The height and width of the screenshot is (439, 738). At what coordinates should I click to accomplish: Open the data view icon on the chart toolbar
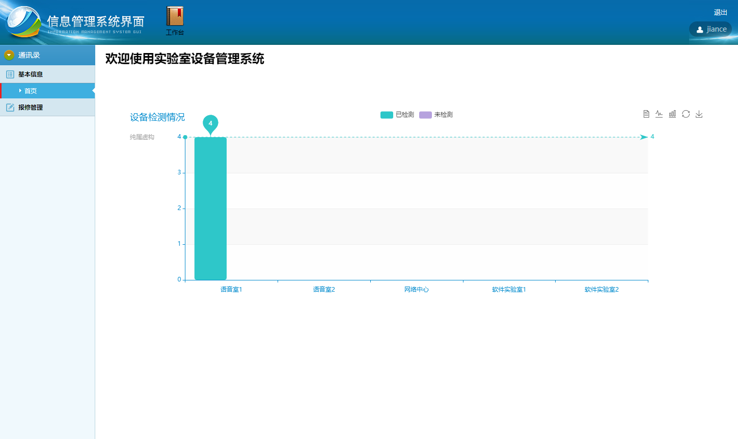[x=646, y=114]
